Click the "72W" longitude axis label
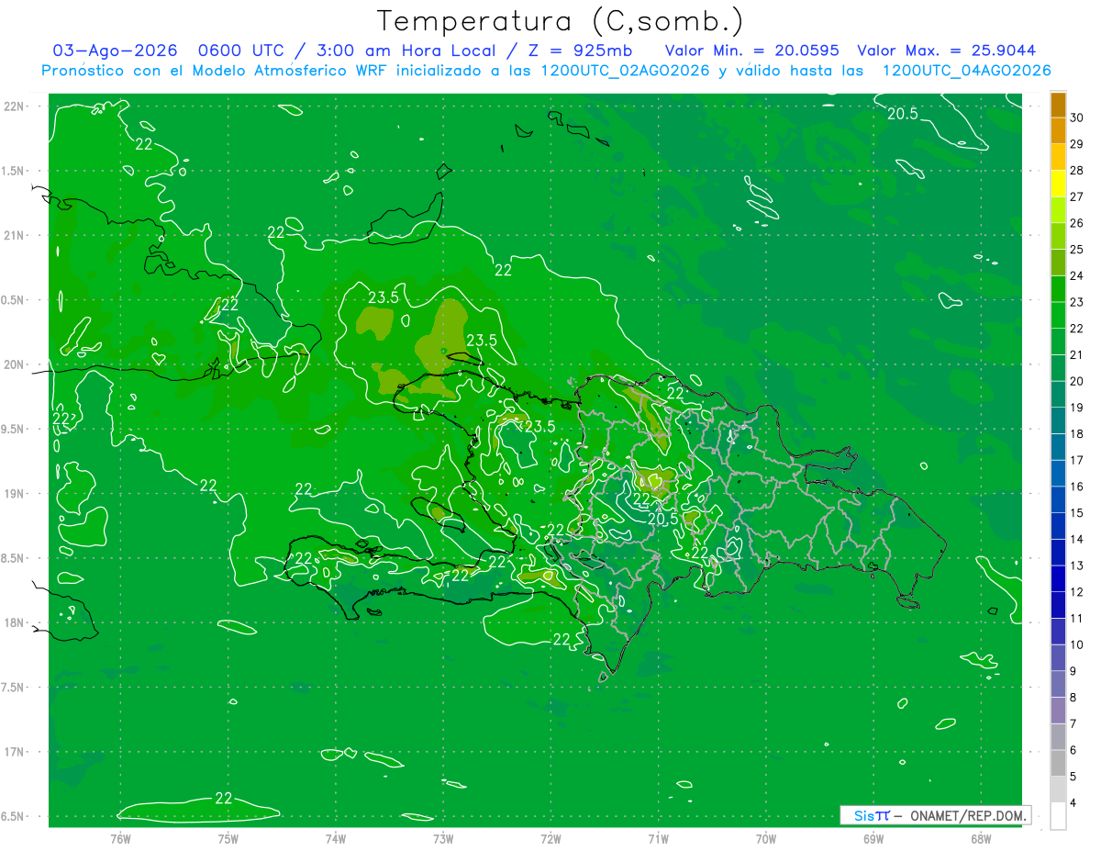 pyautogui.click(x=551, y=838)
